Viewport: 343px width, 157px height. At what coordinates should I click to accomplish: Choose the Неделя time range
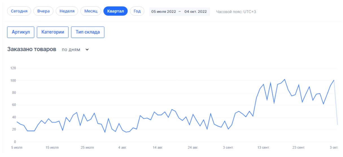[x=67, y=11]
